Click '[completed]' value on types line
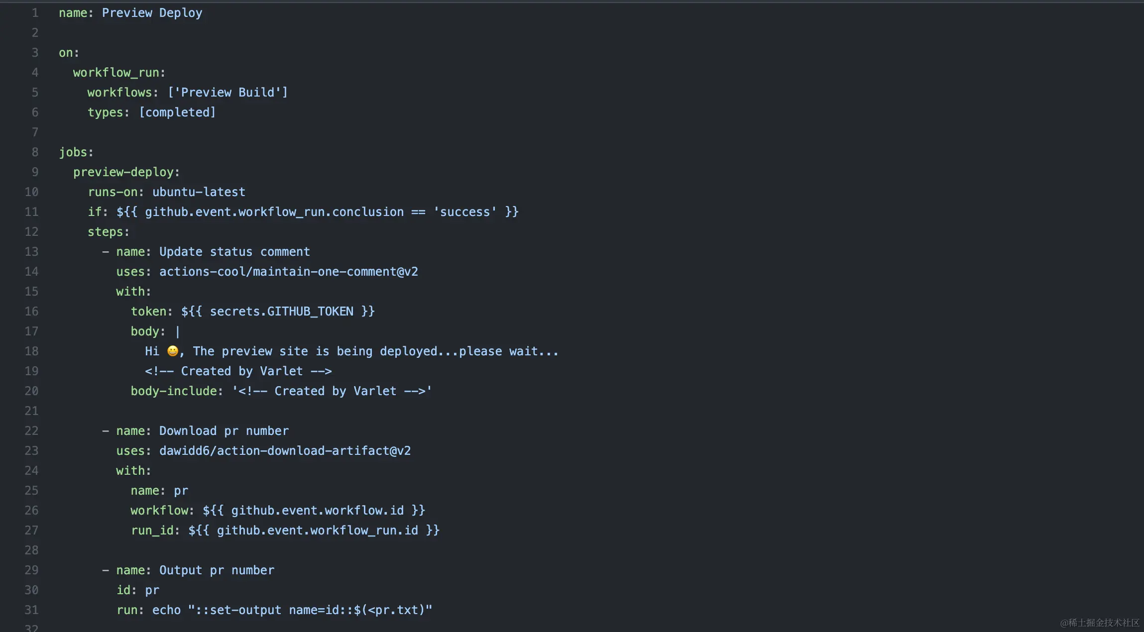The height and width of the screenshot is (632, 1144). (177, 112)
